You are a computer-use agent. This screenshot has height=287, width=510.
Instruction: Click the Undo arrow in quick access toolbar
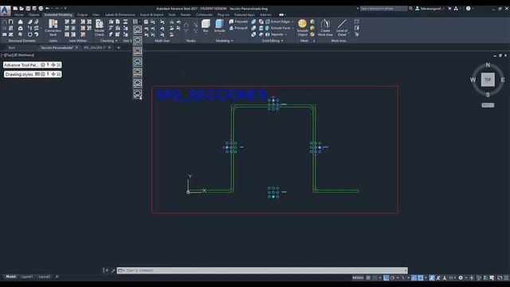click(x=48, y=9)
